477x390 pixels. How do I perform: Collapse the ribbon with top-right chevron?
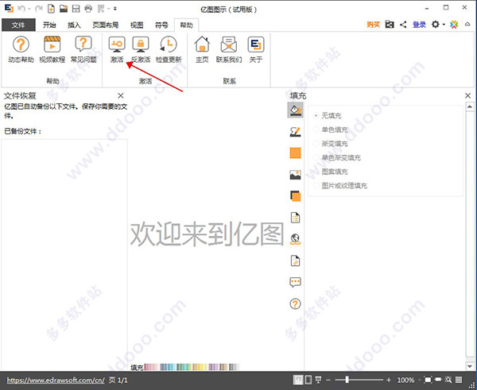[x=467, y=25]
